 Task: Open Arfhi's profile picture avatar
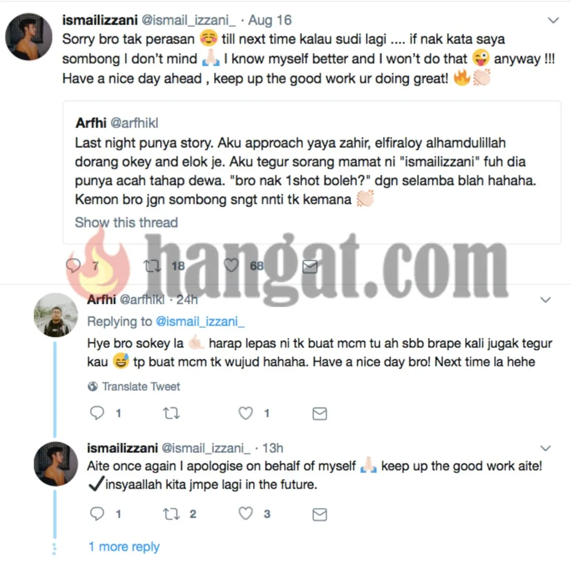point(56,315)
